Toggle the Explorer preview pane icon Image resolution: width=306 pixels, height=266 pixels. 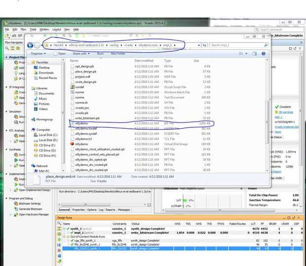pos(255,53)
